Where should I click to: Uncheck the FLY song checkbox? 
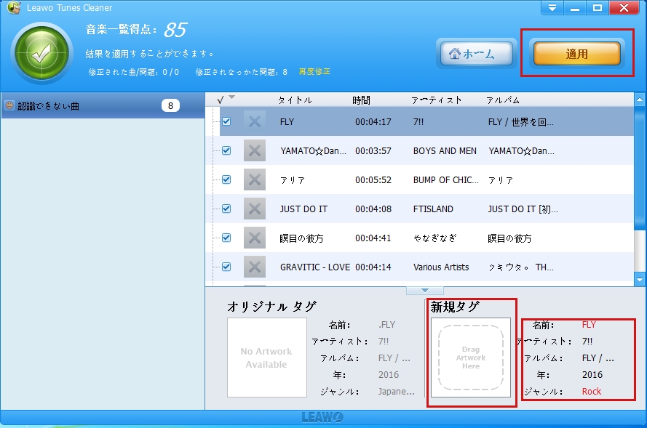[226, 121]
